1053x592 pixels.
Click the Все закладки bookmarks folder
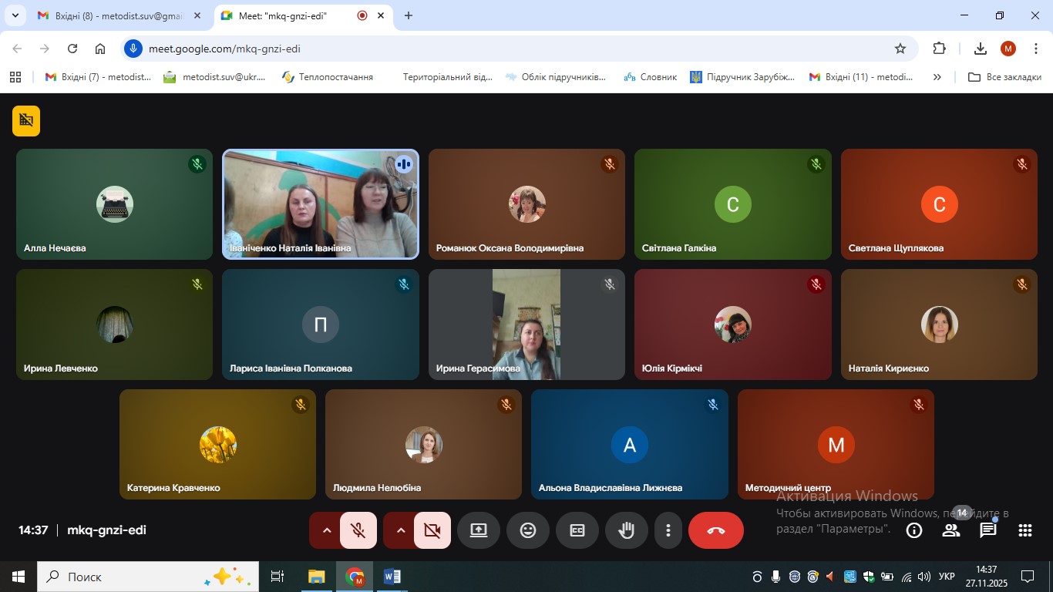pos(1004,77)
